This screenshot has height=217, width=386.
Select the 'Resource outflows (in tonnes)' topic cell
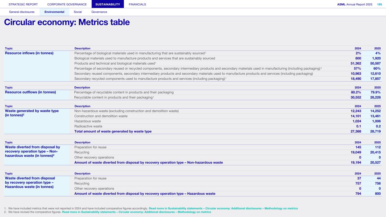point(31,92)
